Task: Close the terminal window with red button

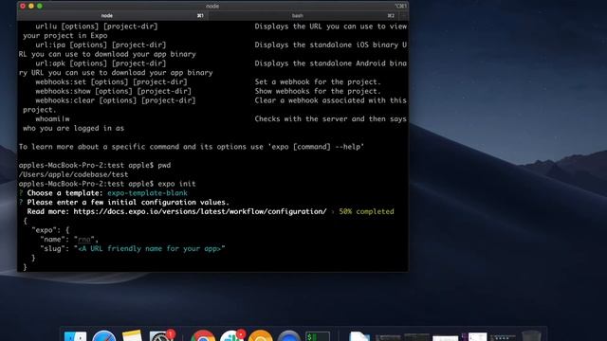Action: click(x=23, y=6)
